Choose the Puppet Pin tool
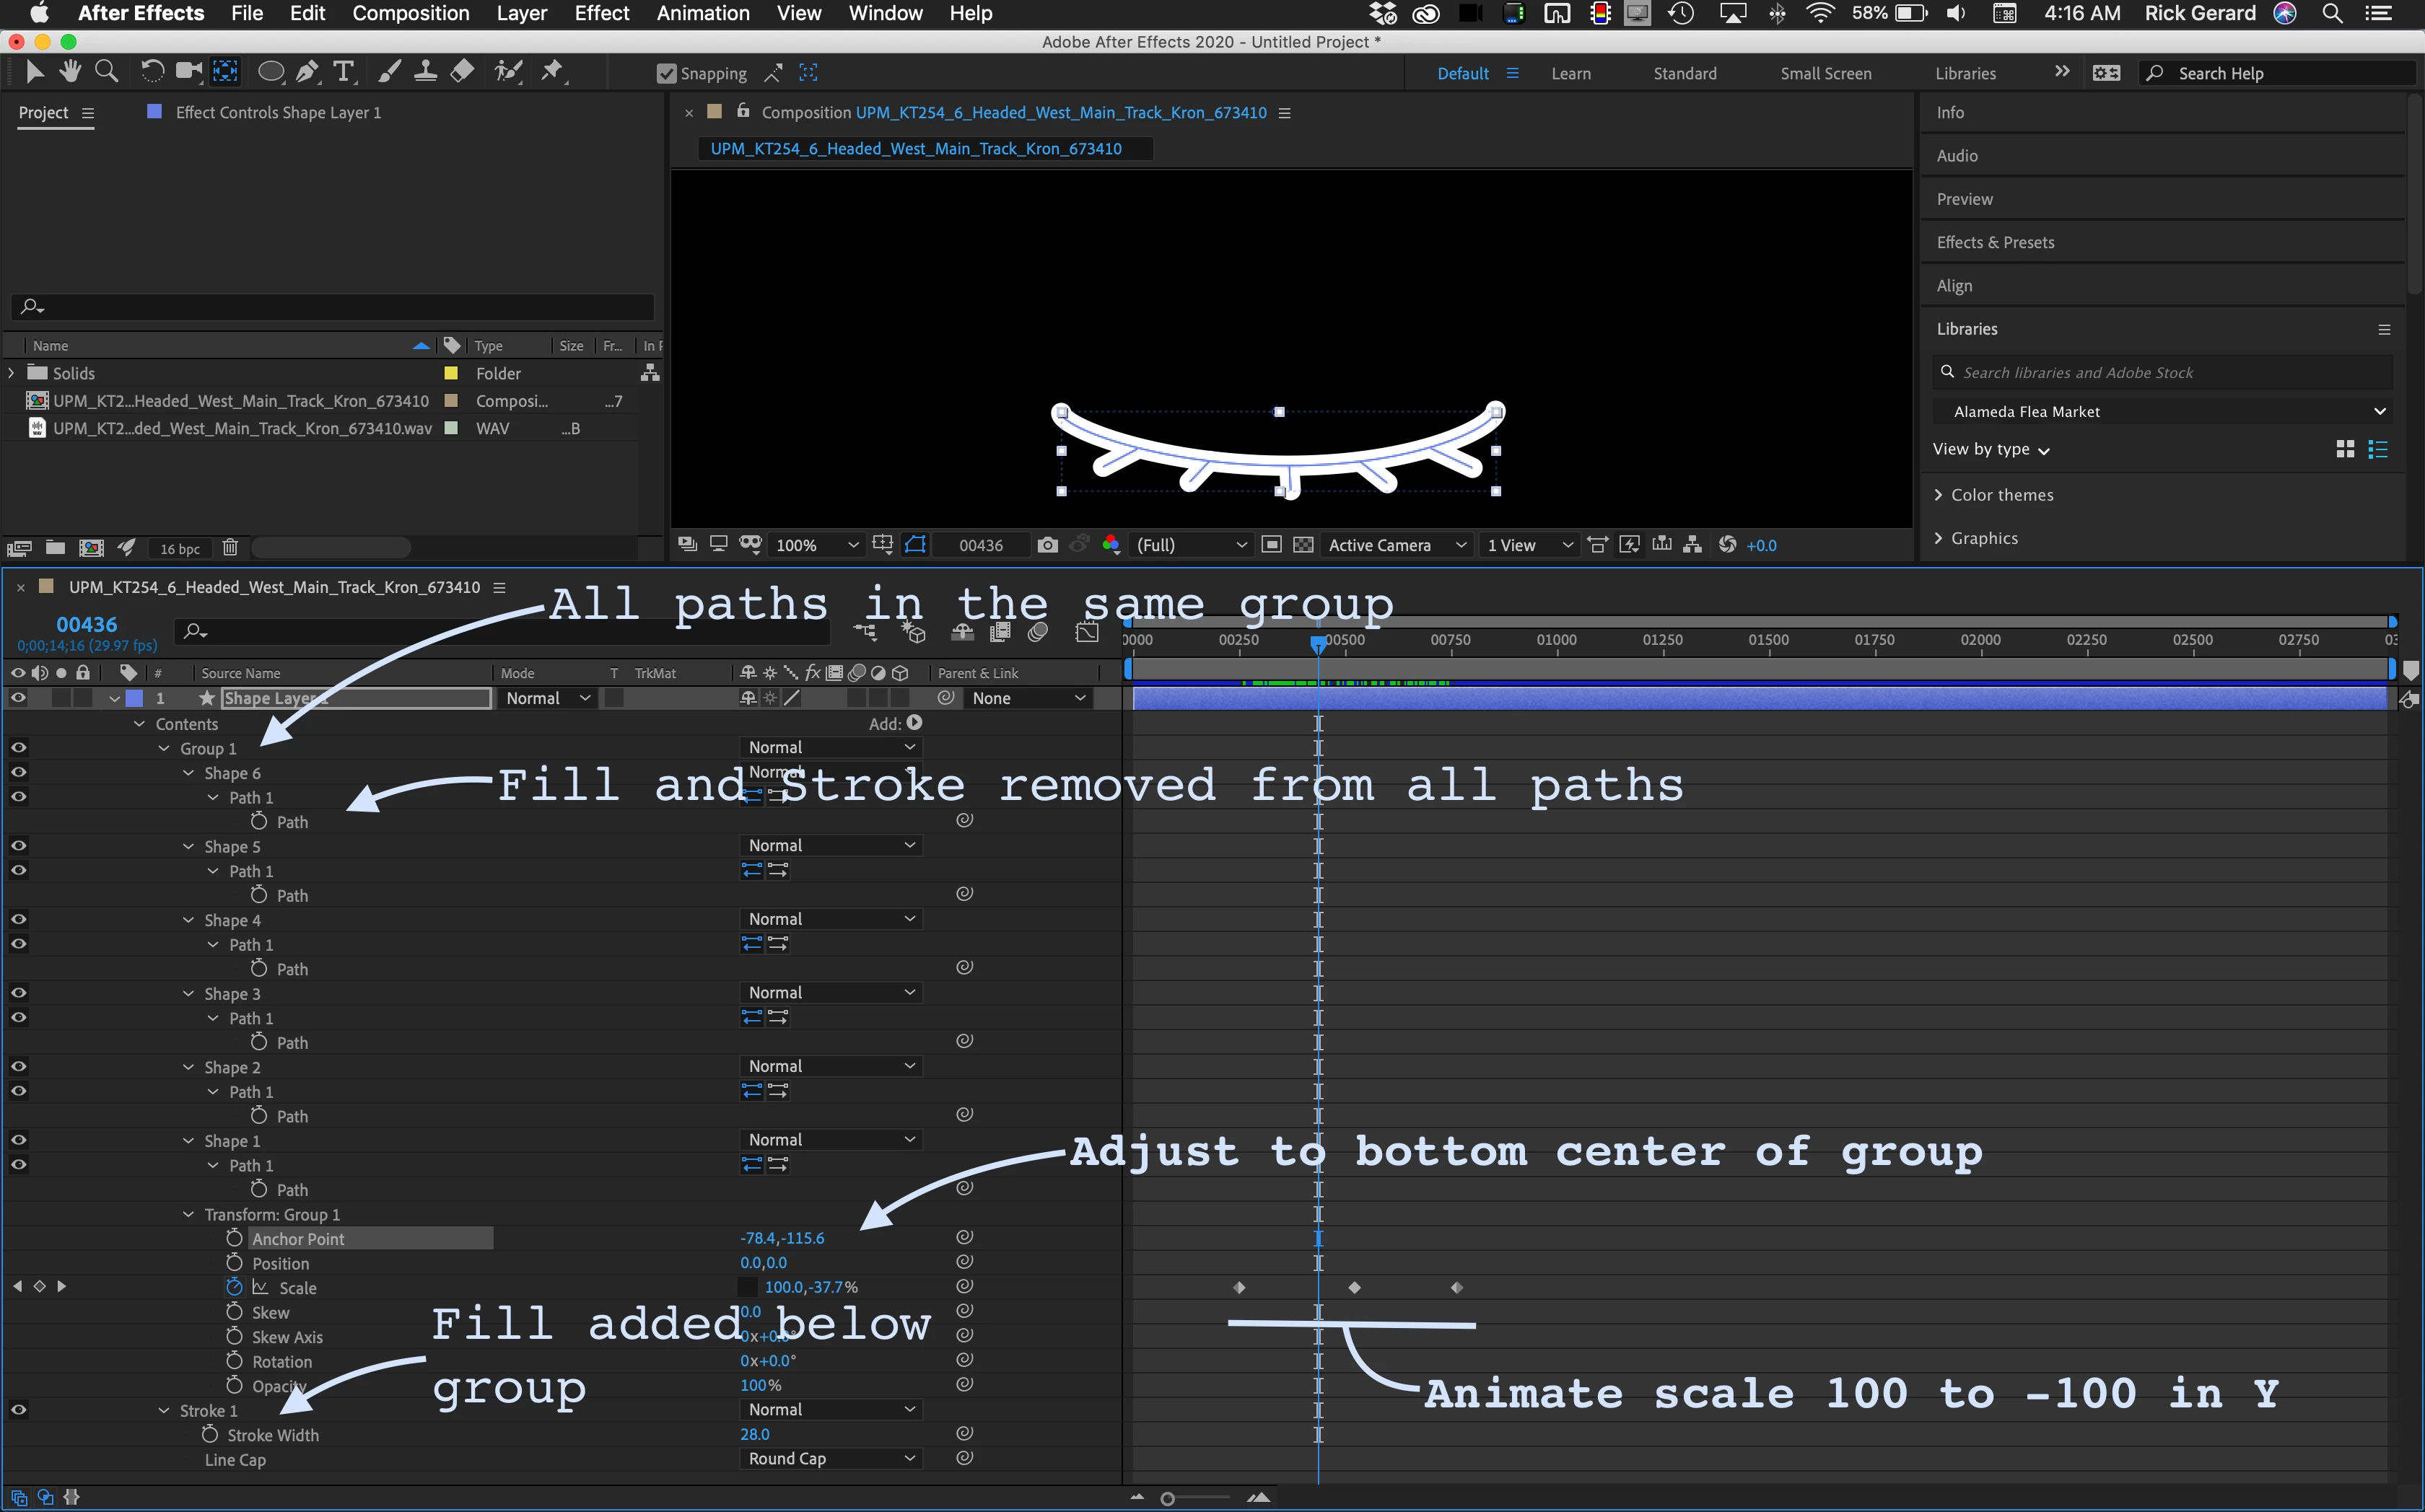This screenshot has width=2425, height=1512. coord(551,72)
